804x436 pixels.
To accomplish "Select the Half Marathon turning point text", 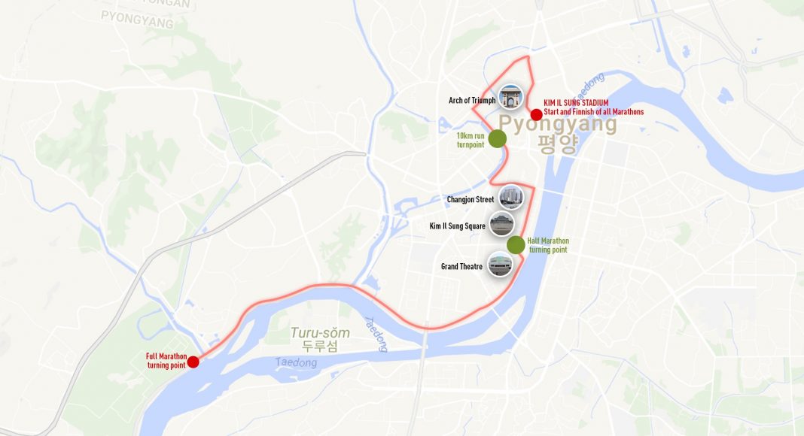I will pos(548,245).
